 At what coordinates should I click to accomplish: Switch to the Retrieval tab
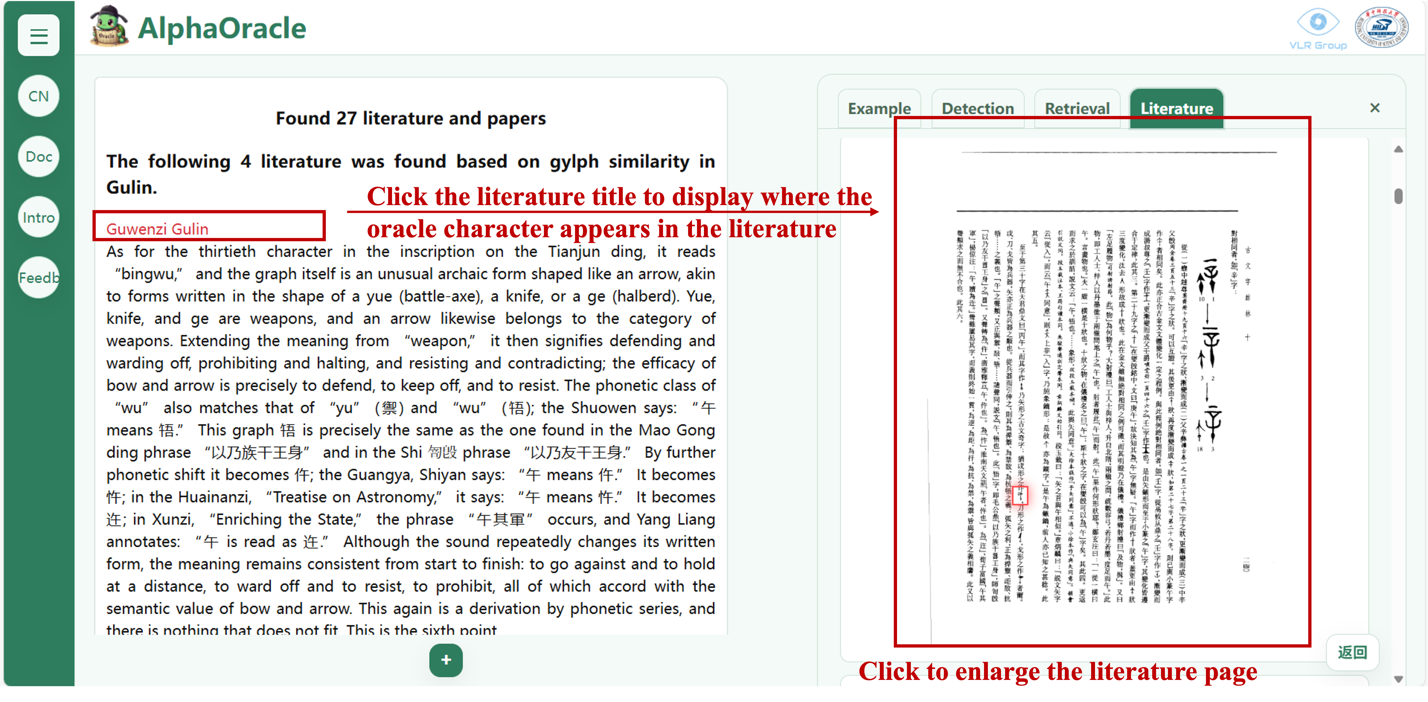tap(1077, 108)
